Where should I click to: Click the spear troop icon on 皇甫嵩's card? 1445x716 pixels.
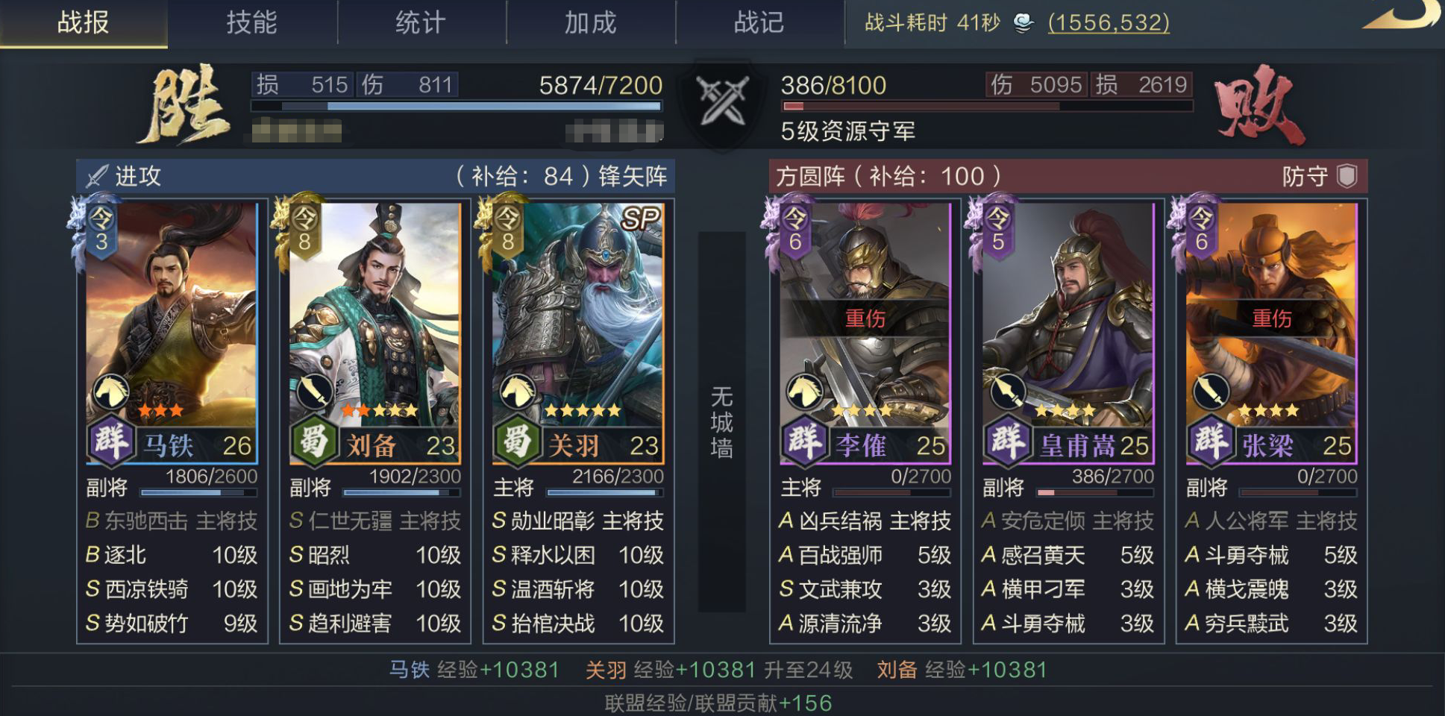pos(1006,392)
